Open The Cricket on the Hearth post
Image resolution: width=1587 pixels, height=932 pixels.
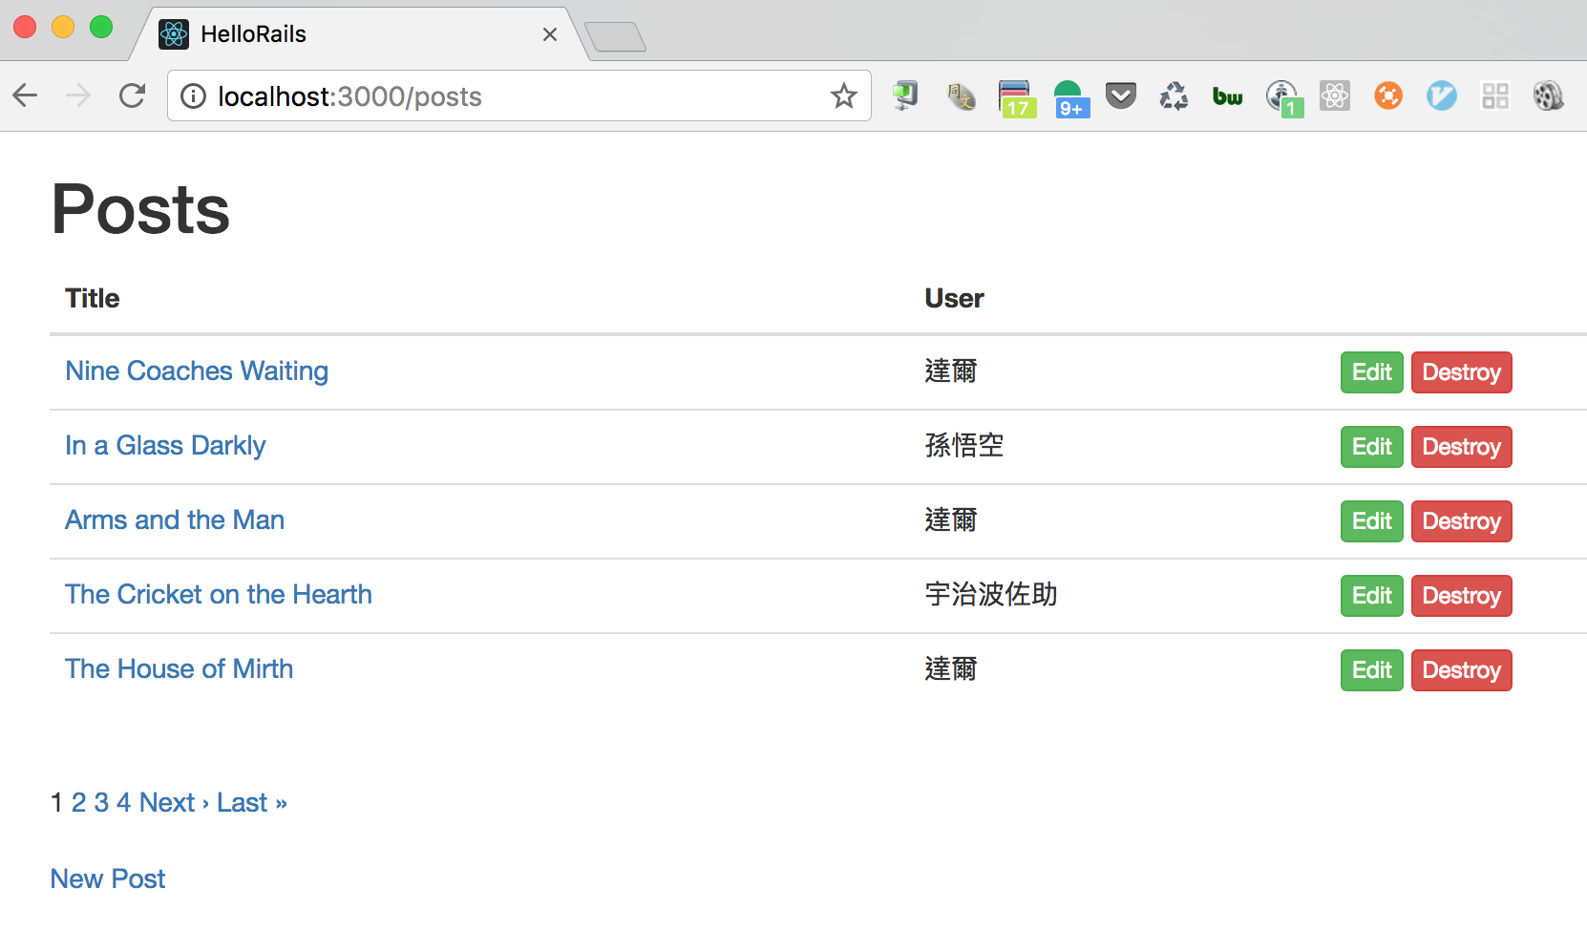click(x=219, y=594)
